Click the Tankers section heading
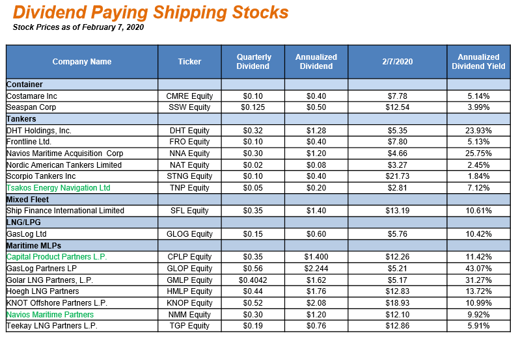 coord(21,119)
